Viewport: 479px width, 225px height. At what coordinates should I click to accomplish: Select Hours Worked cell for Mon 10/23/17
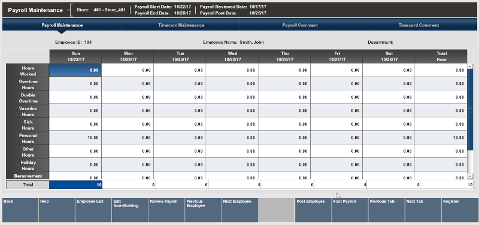coord(128,70)
